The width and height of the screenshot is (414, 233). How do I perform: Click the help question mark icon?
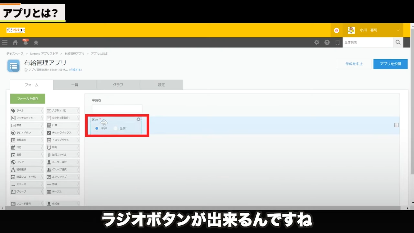click(x=327, y=42)
